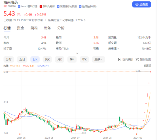
Task: Open the 所属行业 industry type dropdown
Action: 55,20
